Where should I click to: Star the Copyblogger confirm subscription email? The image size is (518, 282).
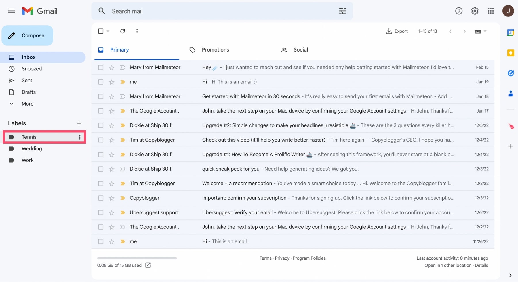pyautogui.click(x=112, y=198)
